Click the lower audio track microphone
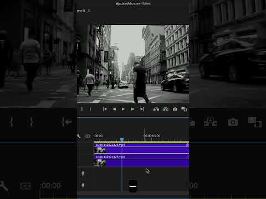266x199 pixels. (83, 185)
